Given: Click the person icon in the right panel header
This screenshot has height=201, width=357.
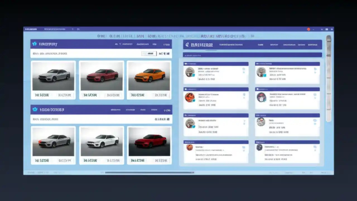Looking at the screenshot, I should coord(187,44).
